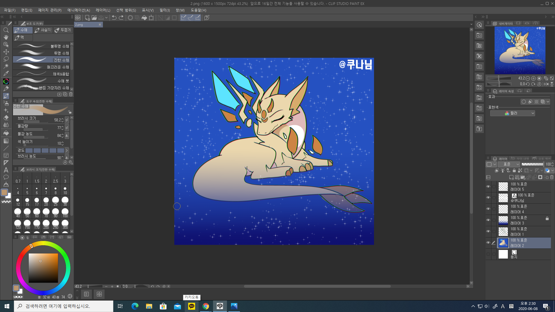This screenshot has width=555, height=312.
Task: Select the 채색&융합 brush
Action: coord(41,74)
